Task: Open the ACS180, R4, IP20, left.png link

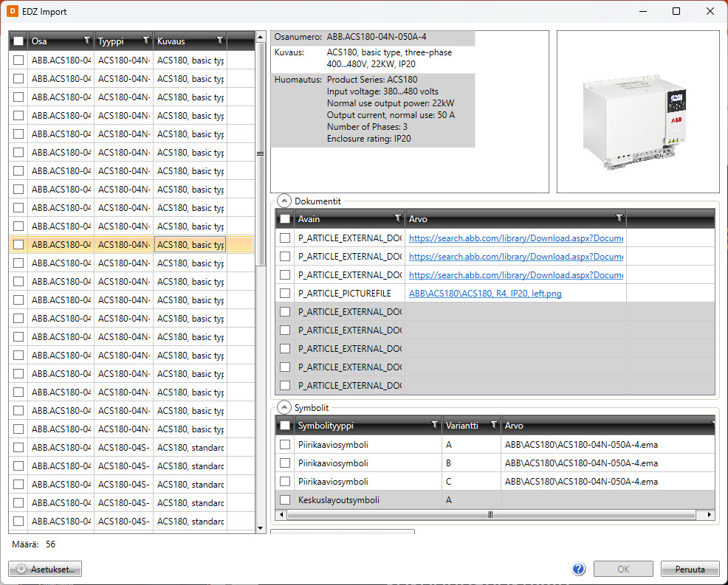Action: click(x=485, y=294)
